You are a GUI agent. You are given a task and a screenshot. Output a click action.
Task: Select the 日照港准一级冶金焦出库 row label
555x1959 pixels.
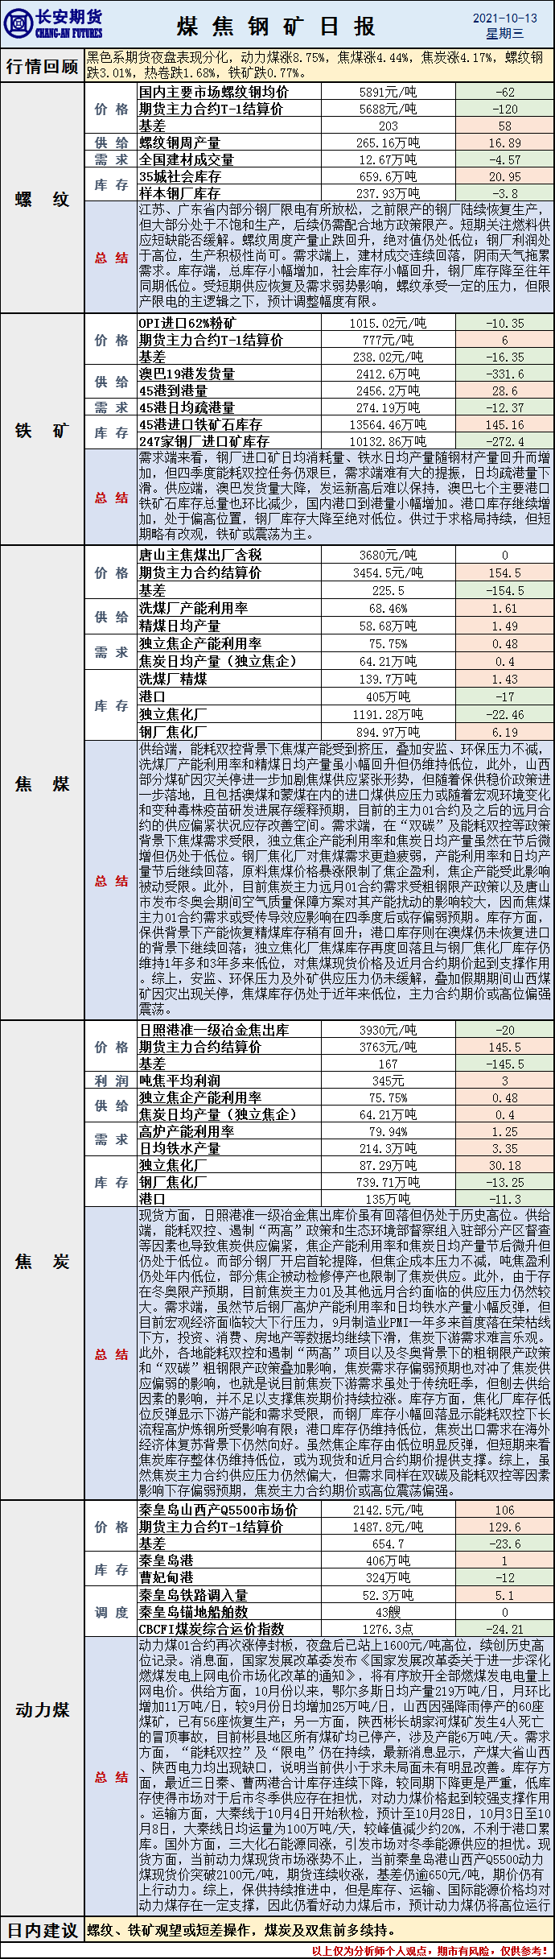pos(213,1030)
